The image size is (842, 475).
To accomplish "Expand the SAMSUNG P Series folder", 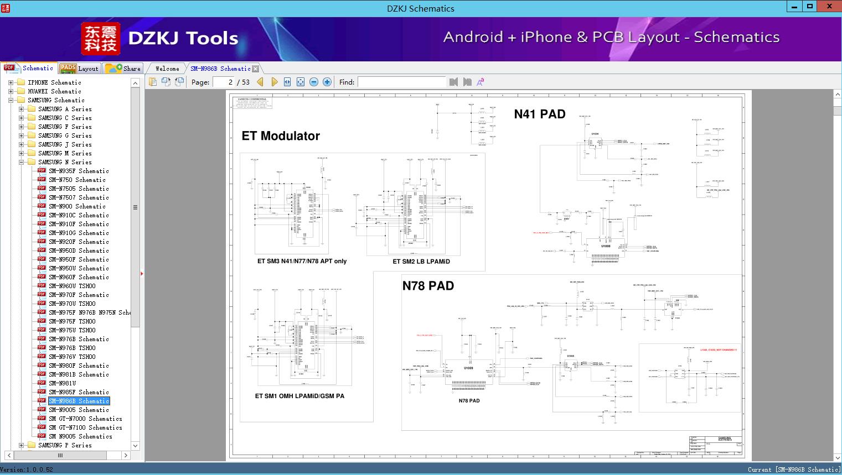I will (21, 445).
